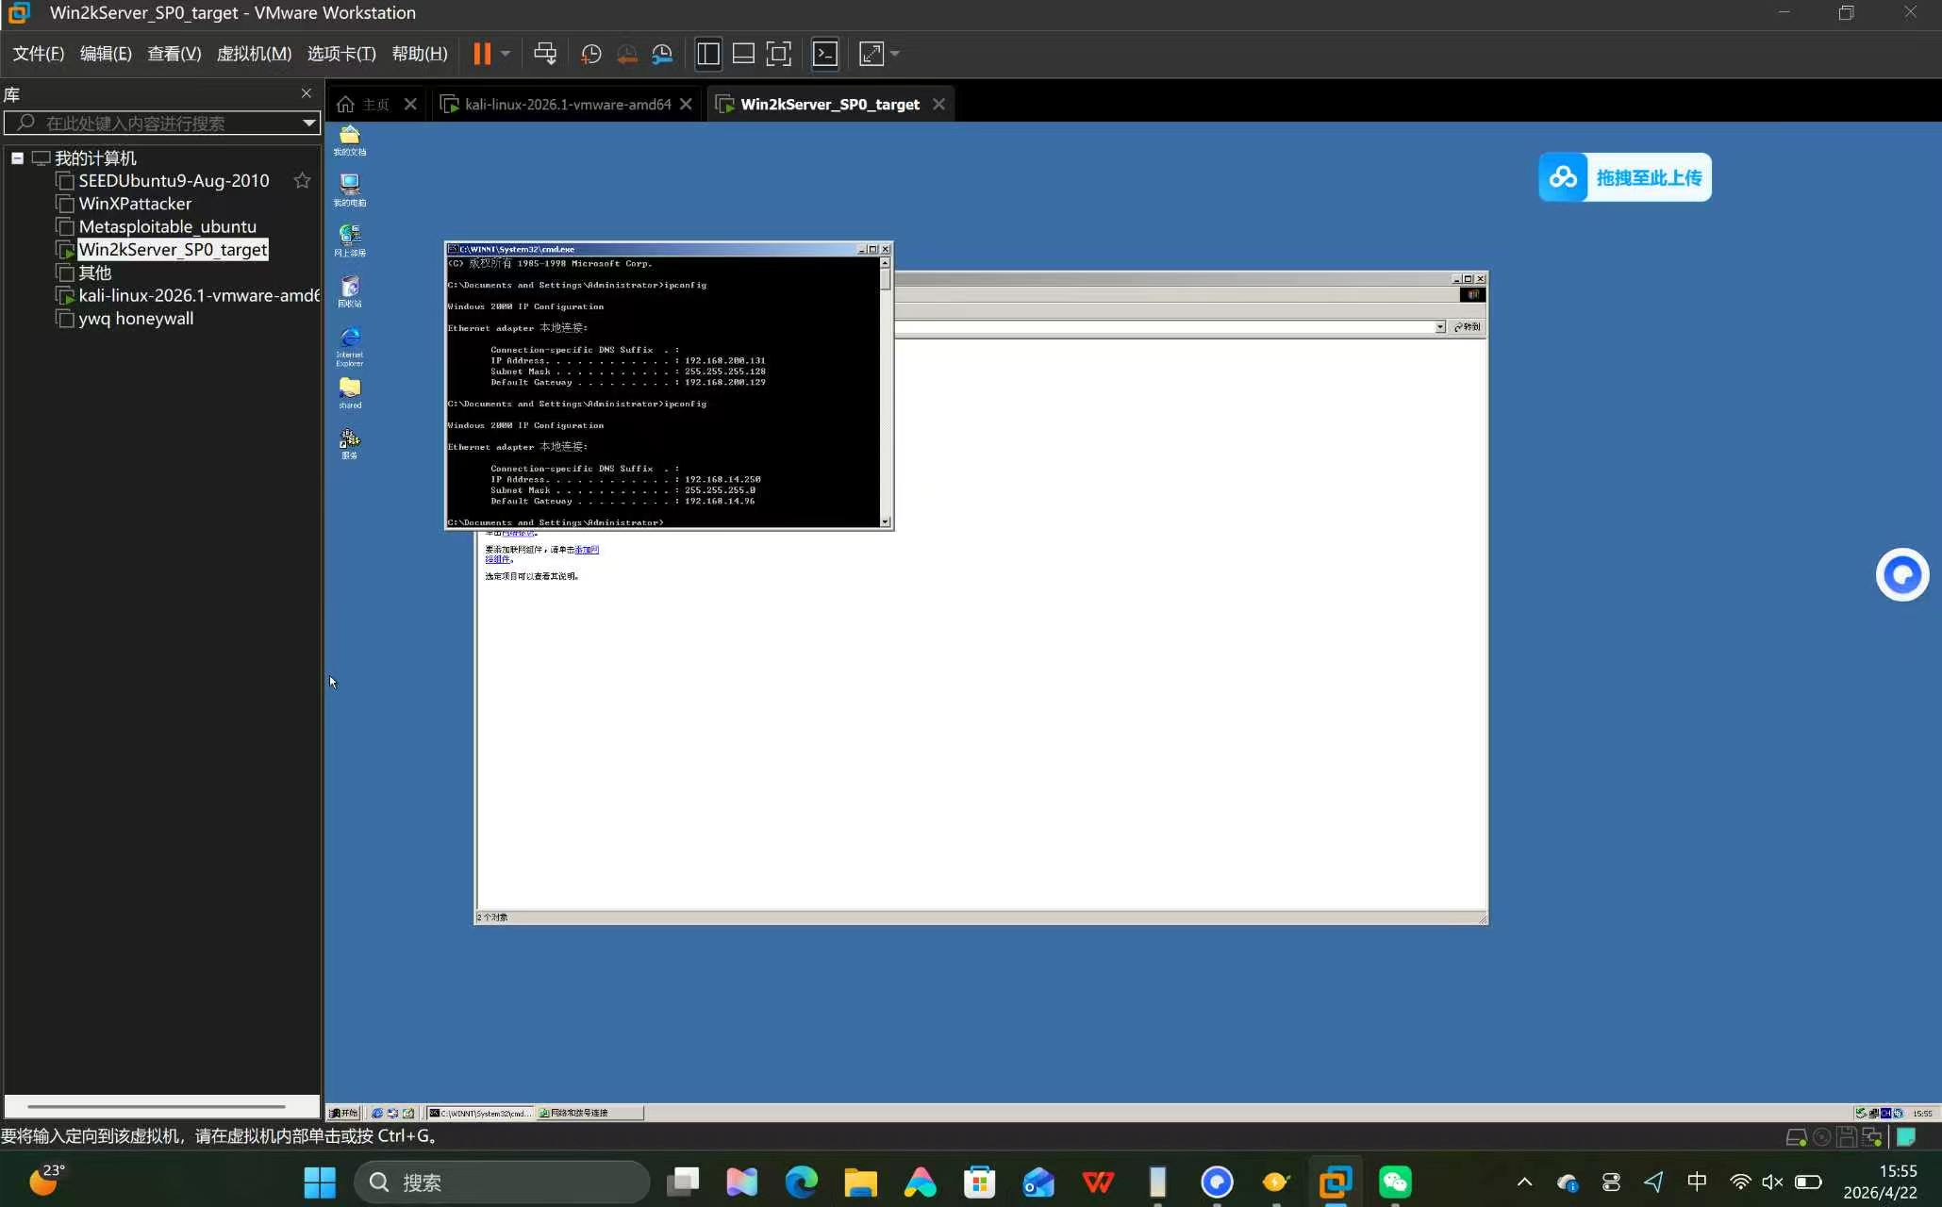This screenshot has height=1207, width=1942.
Task: Switch to kali-linux-2026.1-vmware-amd64 tab
Action: [567, 105]
